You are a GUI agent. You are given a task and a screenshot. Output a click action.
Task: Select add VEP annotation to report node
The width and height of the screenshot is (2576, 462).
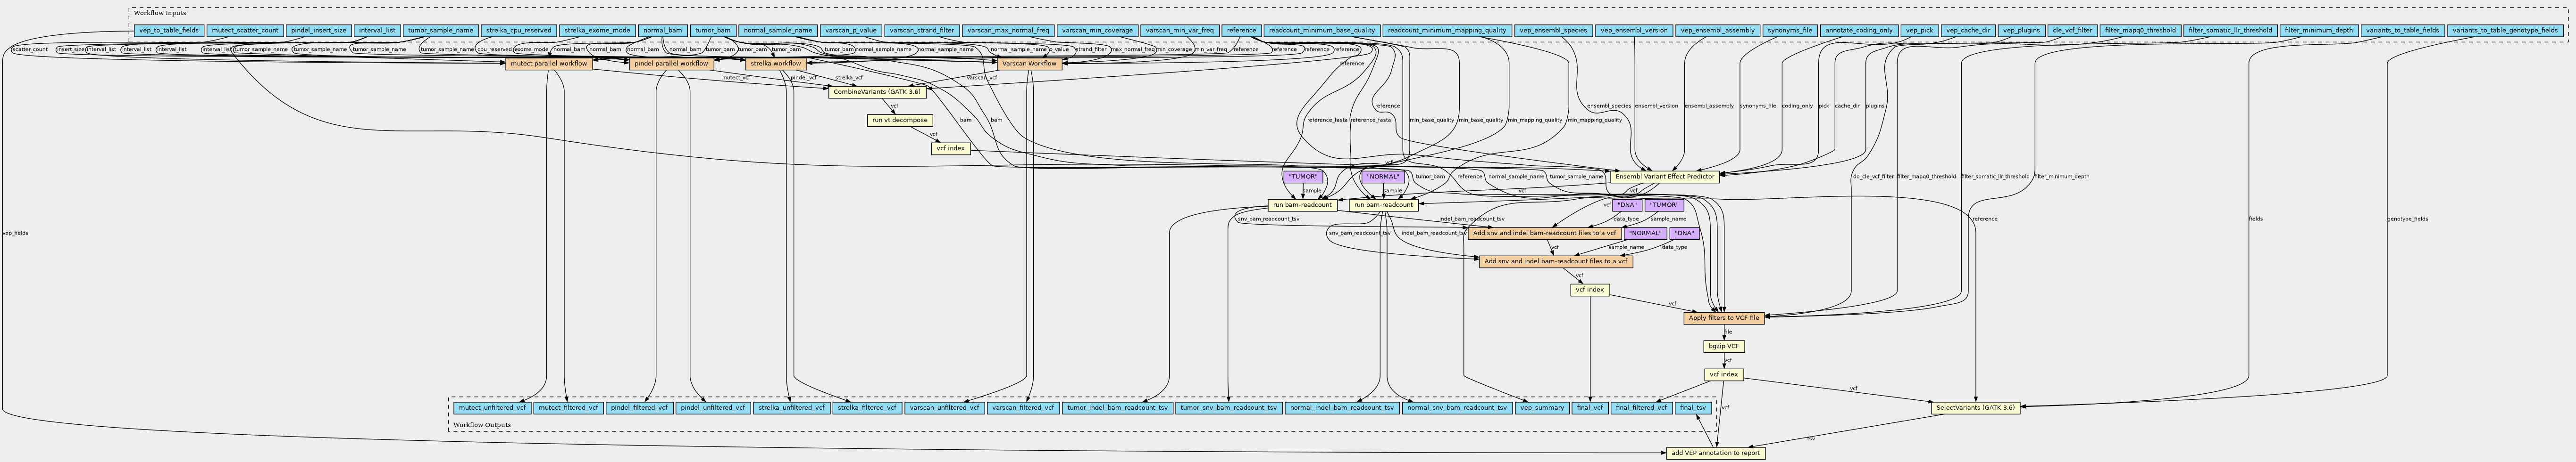[x=1715, y=453]
